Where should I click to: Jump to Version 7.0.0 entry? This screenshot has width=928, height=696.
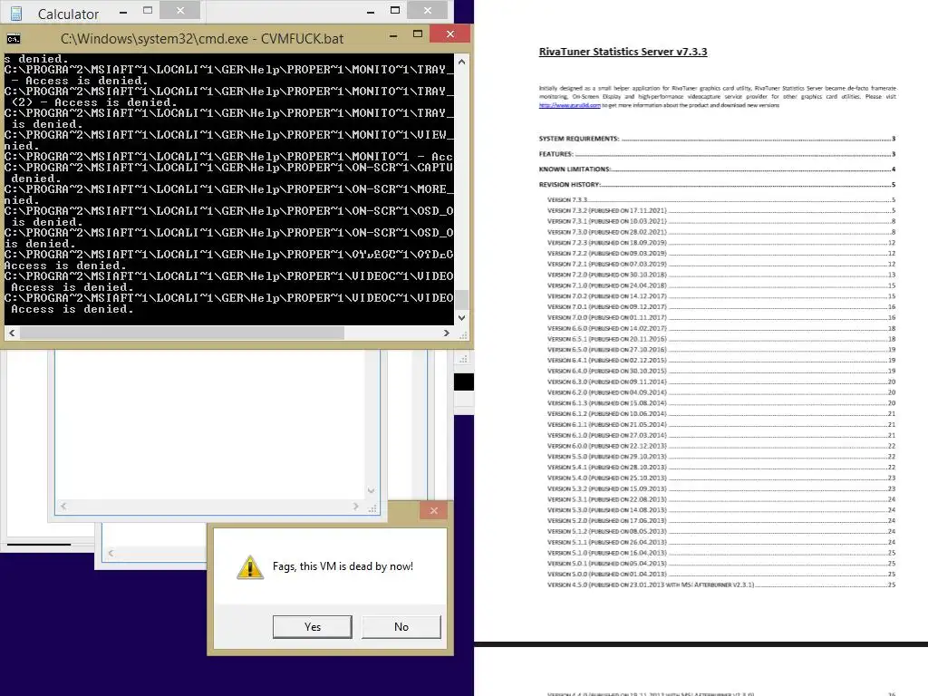[720, 318]
